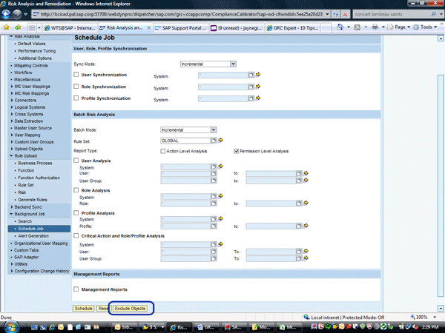Open the Sync Mode dropdown
Viewport: 445px width, 333px height.
[x=233, y=64]
